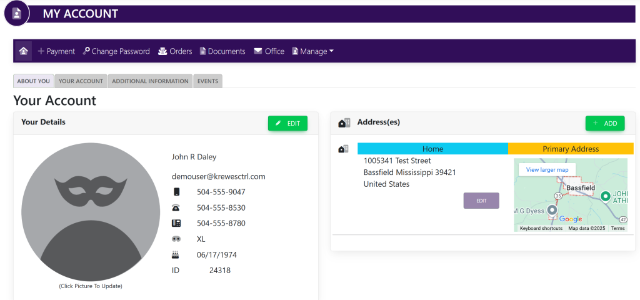Viewport: 640px width, 300px height.
Task: Click the house icon beside Address(es) heading
Action: pos(344,123)
